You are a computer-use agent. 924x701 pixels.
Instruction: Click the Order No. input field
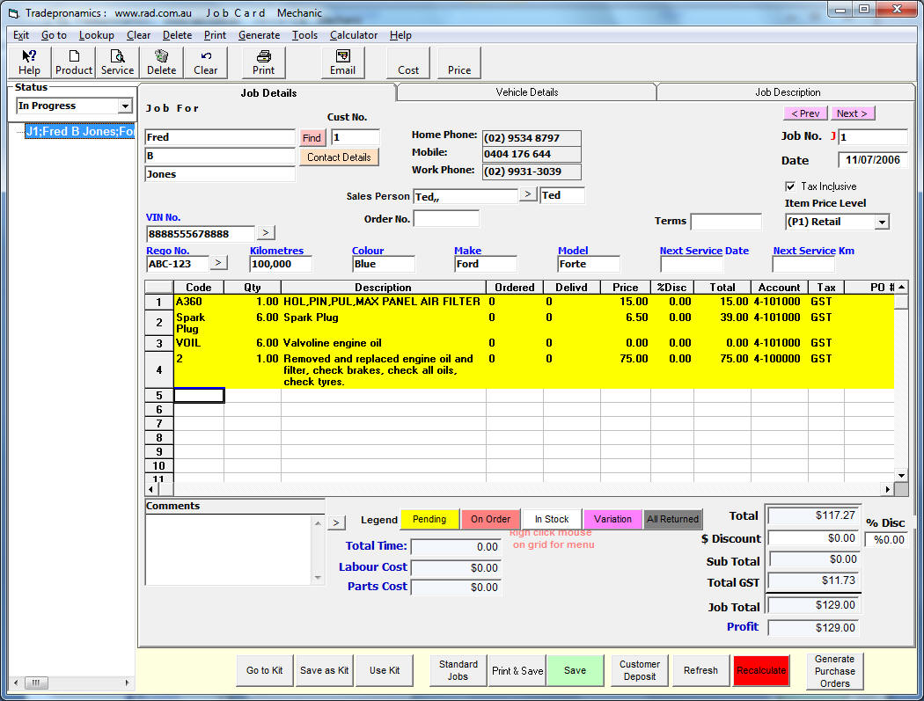click(446, 218)
